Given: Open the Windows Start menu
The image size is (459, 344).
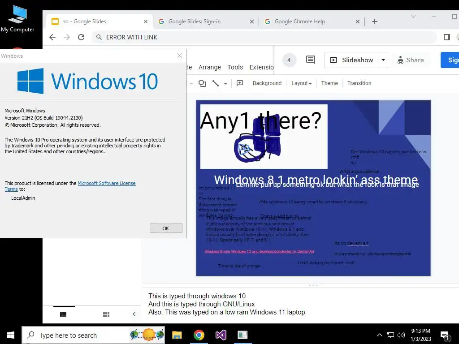Looking at the screenshot, I should click(x=11, y=335).
